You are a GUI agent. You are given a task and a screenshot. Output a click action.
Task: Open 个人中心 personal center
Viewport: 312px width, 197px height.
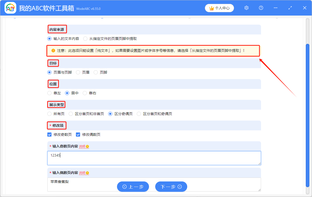(x=219, y=8)
